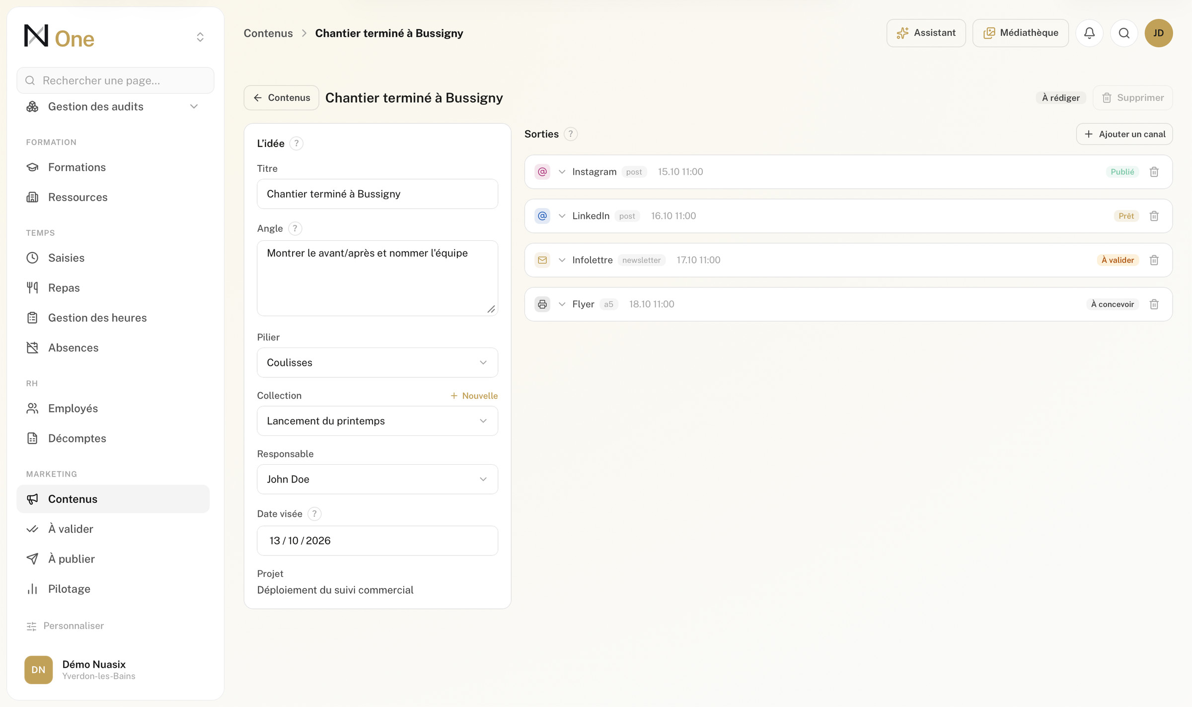The height and width of the screenshot is (707, 1192).
Task: Show help tooltip for Date visée
Action: coord(314,514)
